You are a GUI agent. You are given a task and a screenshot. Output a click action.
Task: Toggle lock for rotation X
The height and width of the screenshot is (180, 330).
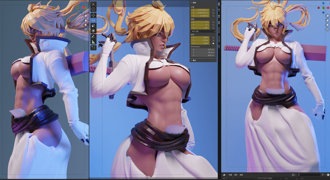click(213, 22)
